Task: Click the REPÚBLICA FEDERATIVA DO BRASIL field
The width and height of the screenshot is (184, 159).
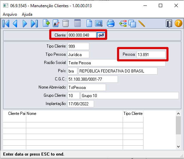Action: pyautogui.click(x=118, y=71)
